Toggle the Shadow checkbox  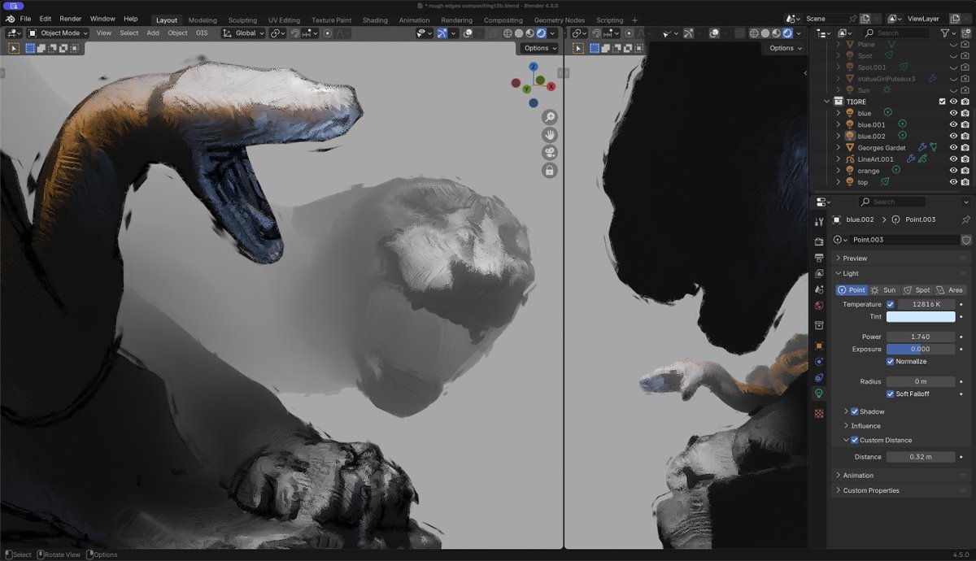tap(854, 411)
